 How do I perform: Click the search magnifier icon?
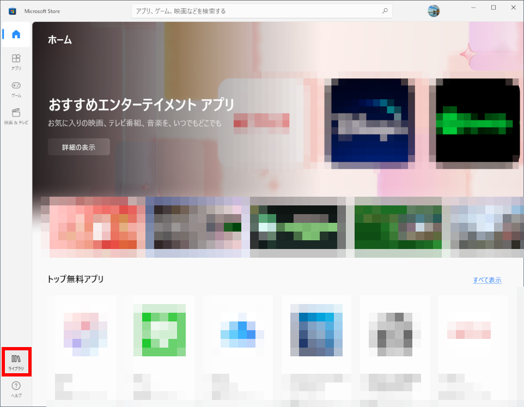385,11
